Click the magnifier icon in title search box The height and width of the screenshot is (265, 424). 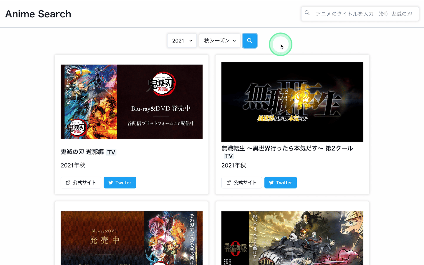click(307, 13)
